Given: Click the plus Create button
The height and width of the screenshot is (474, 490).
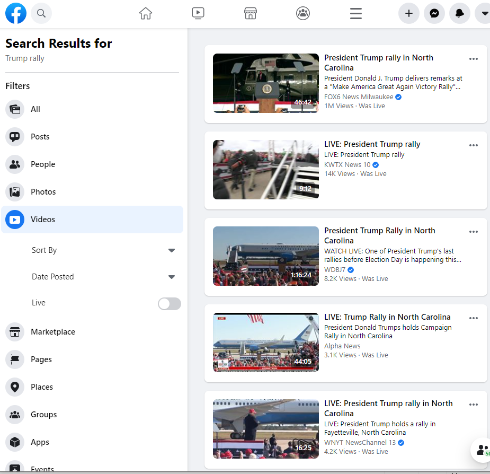Looking at the screenshot, I should click(409, 14).
